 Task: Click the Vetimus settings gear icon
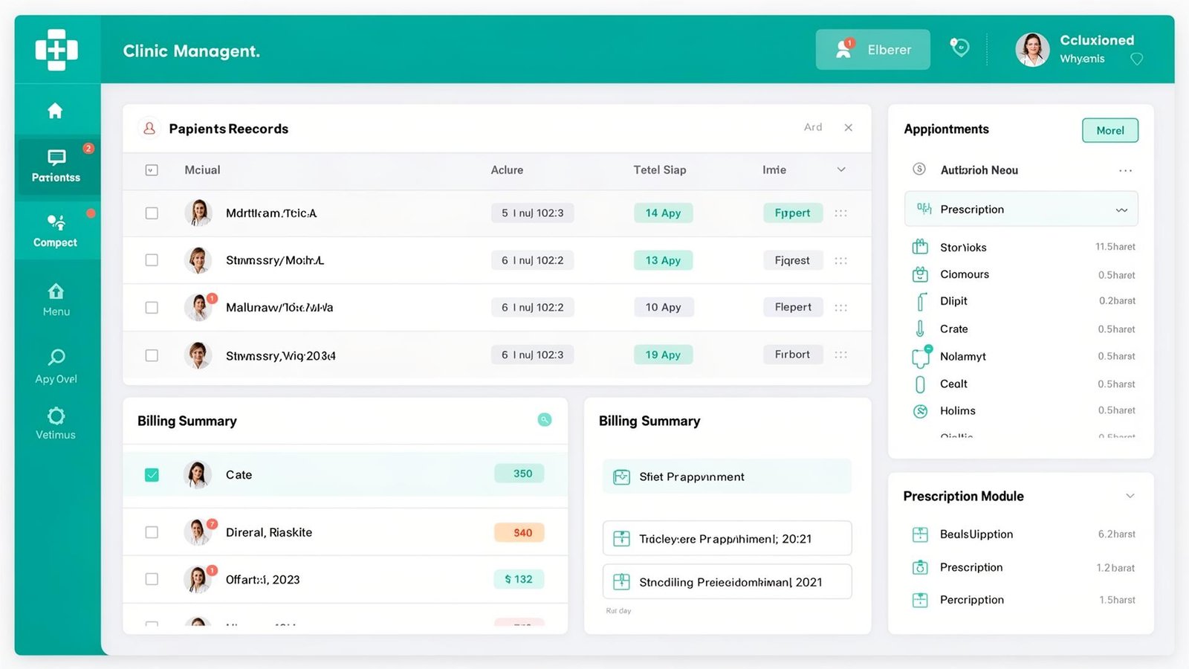coord(55,415)
